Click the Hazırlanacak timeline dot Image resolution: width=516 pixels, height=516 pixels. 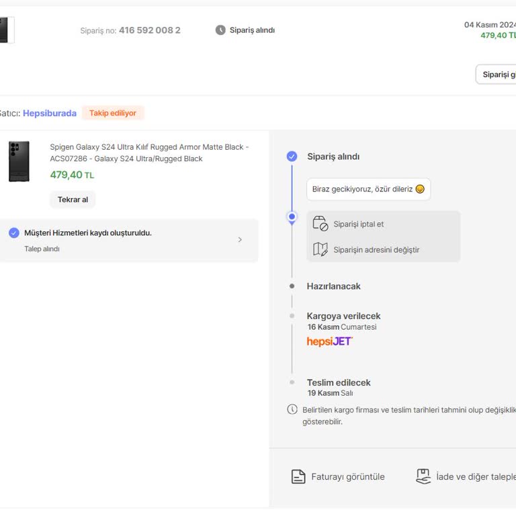pos(292,286)
